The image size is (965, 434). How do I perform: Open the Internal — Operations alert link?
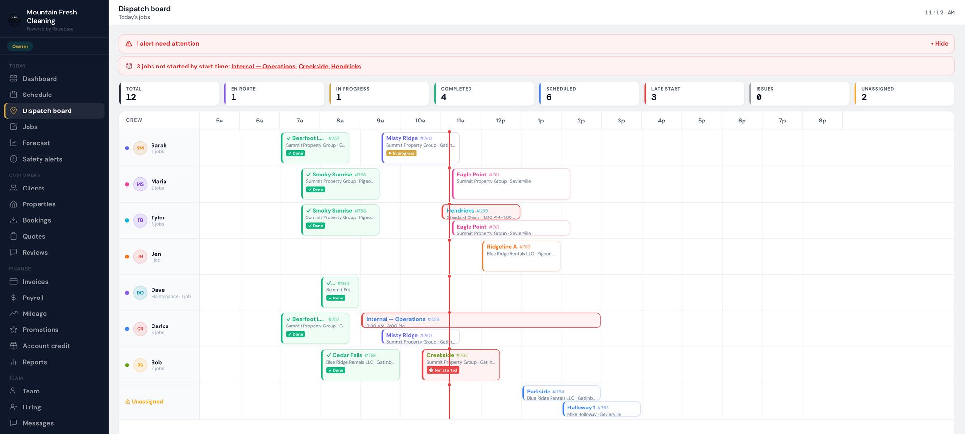263,66
